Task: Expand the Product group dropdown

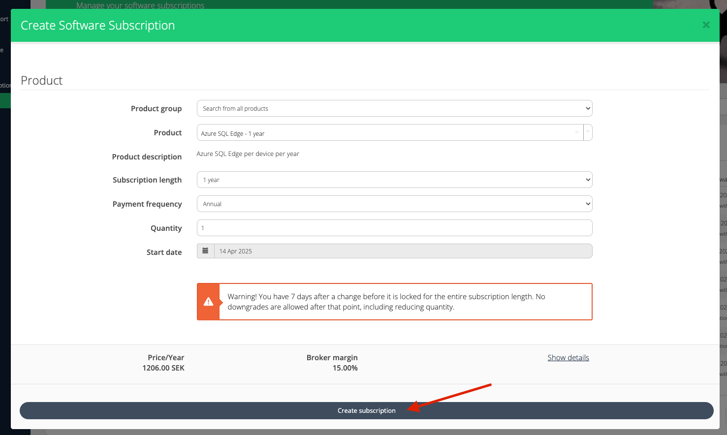Action: 394,109
